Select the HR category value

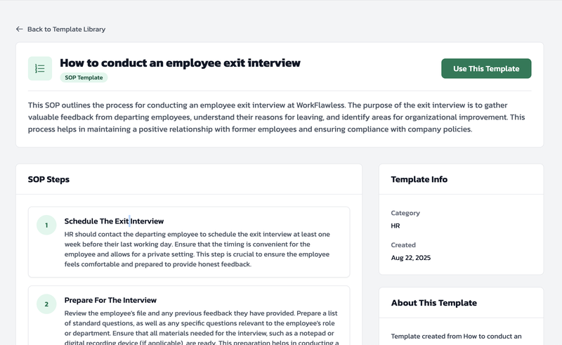pyautogui.click(x=396, y=226)
